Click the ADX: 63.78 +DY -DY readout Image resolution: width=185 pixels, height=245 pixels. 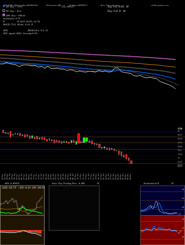tap(23, 188)
